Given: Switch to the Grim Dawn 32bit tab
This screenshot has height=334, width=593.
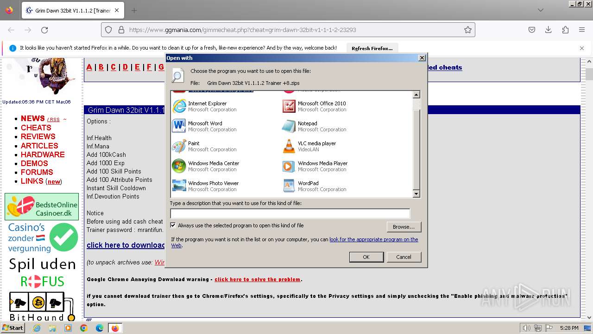Looking at the screenshot, I should (72, 10).
